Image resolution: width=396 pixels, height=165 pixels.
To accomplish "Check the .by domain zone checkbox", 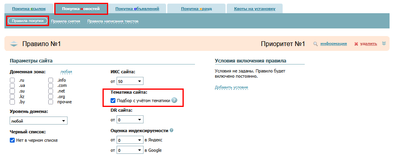I will coord(12,102).
